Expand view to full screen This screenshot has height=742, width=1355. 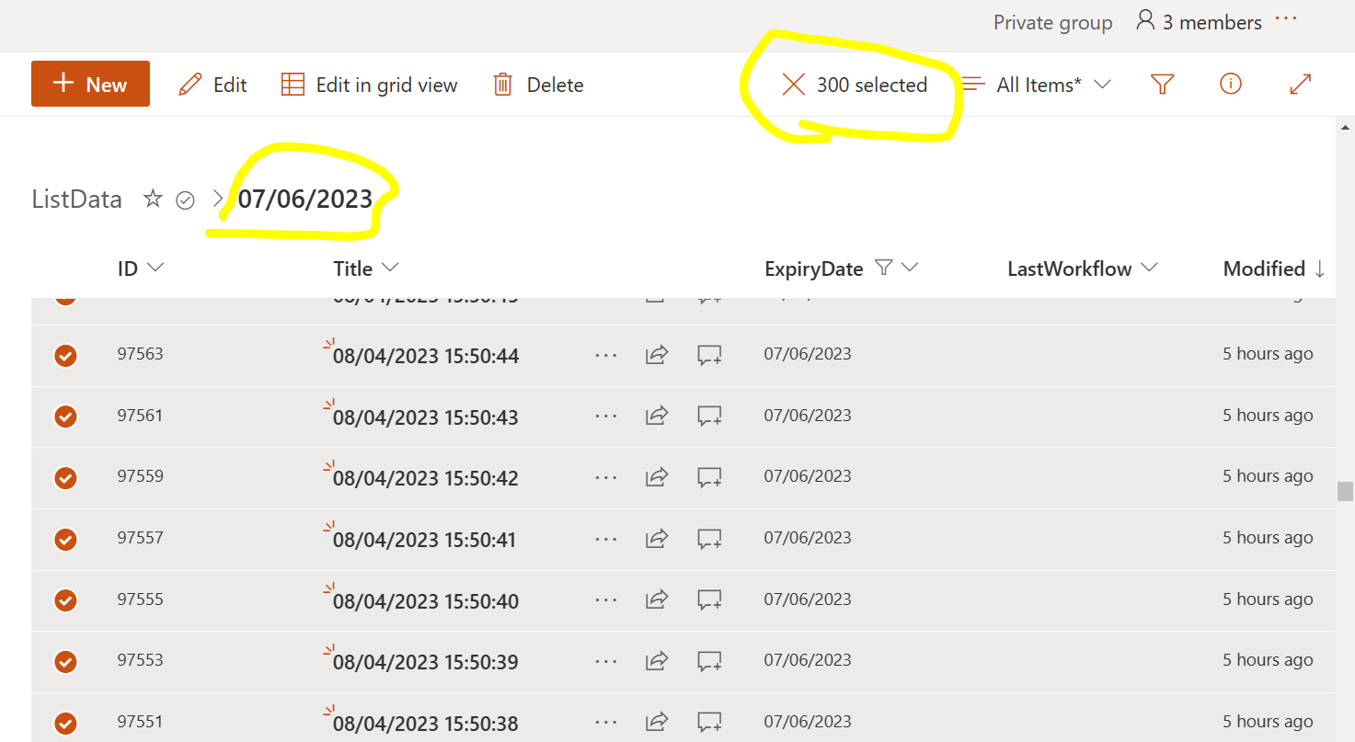pos(1300,84)
